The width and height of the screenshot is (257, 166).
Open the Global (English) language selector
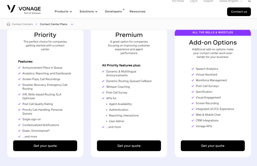tap(231, 1)
